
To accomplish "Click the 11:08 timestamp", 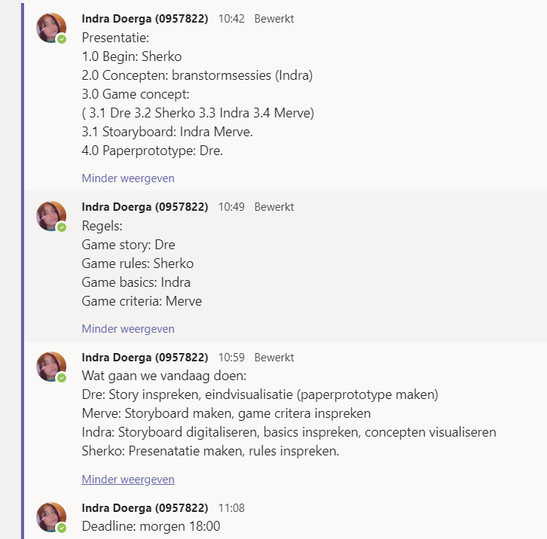I will point(231,508).
